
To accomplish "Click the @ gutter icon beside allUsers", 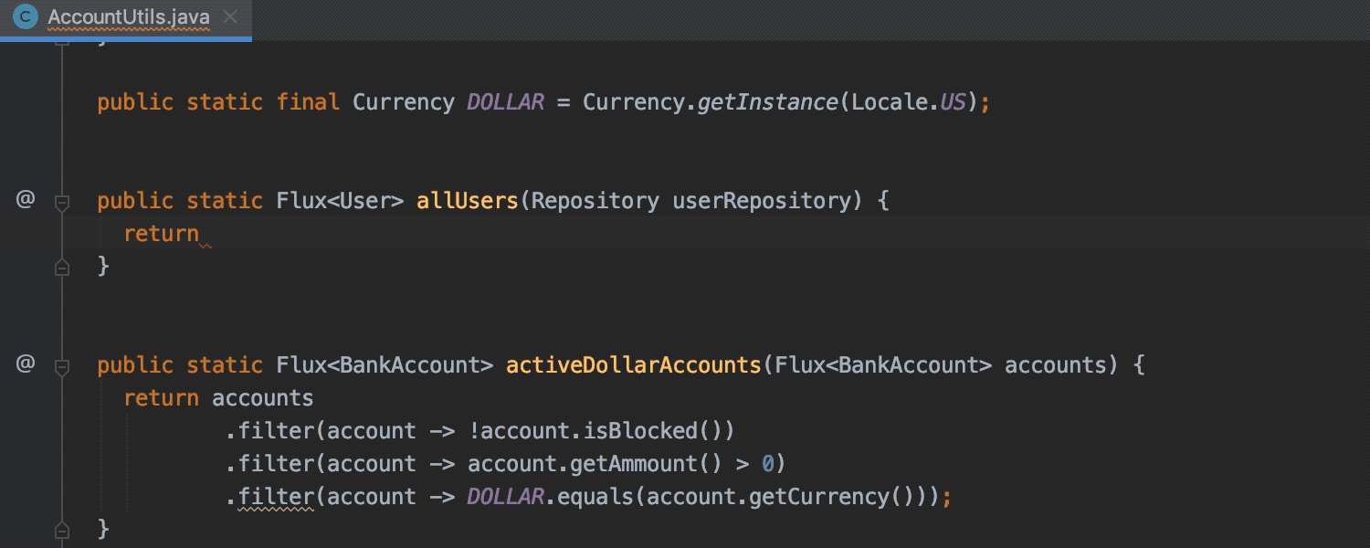I will (x=26, y=199).
